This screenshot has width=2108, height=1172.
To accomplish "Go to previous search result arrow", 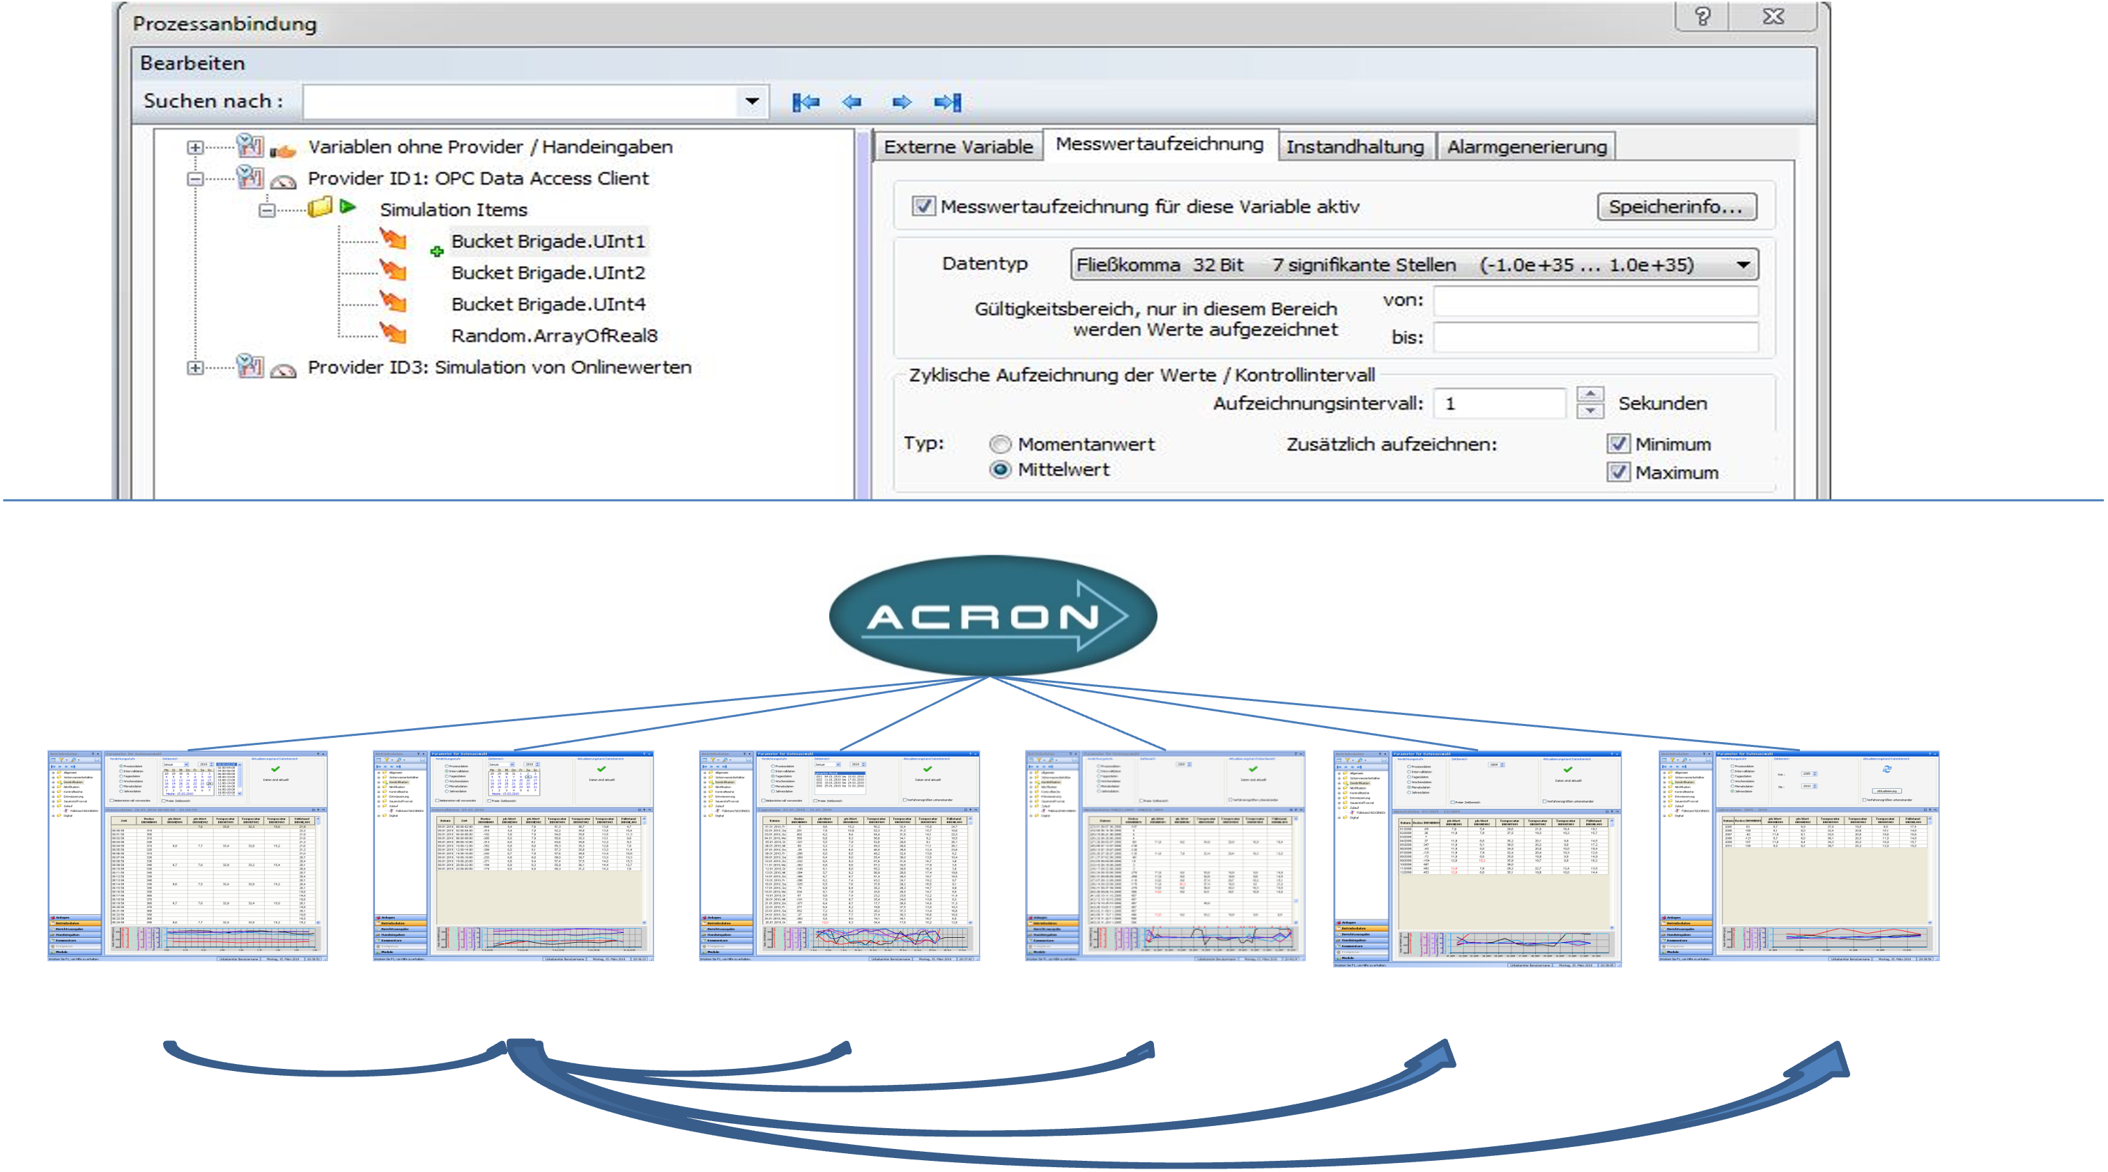I will 852,102.
